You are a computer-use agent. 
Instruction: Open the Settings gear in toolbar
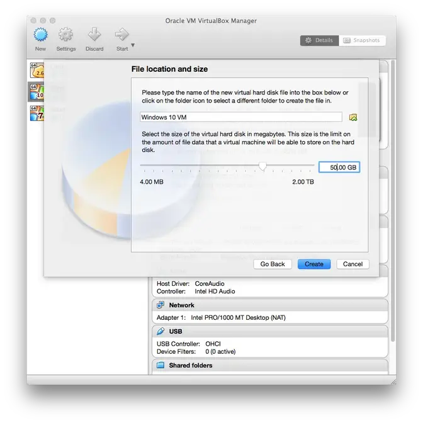(66, 34)
